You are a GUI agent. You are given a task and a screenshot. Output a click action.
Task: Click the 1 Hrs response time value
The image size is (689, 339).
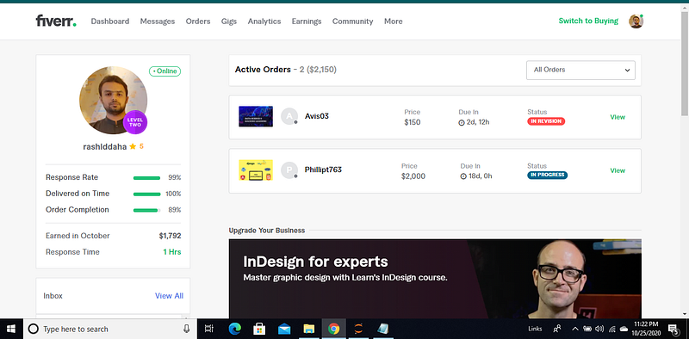pos(171,252)
